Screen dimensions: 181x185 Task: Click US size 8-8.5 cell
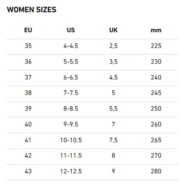coord(71,109)
